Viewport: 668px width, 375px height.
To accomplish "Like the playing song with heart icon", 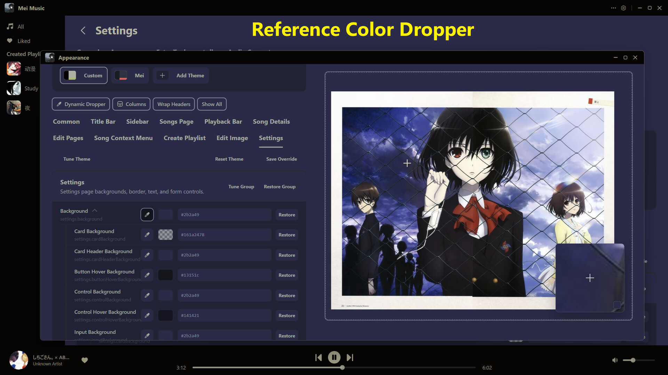I will (x=85, y=360).
